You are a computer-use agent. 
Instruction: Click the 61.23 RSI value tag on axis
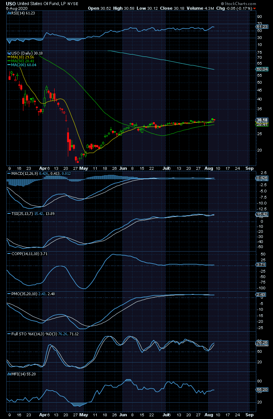262,27
